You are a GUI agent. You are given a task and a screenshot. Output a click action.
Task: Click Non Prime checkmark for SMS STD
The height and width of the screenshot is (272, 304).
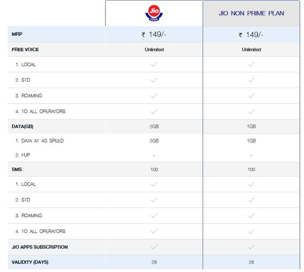click(251, 199)
